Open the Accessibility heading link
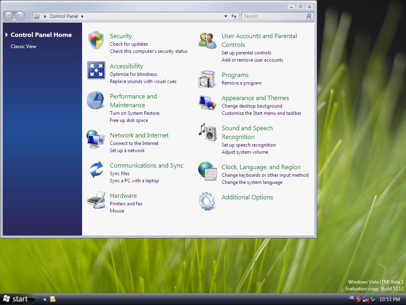 point(126,66)
